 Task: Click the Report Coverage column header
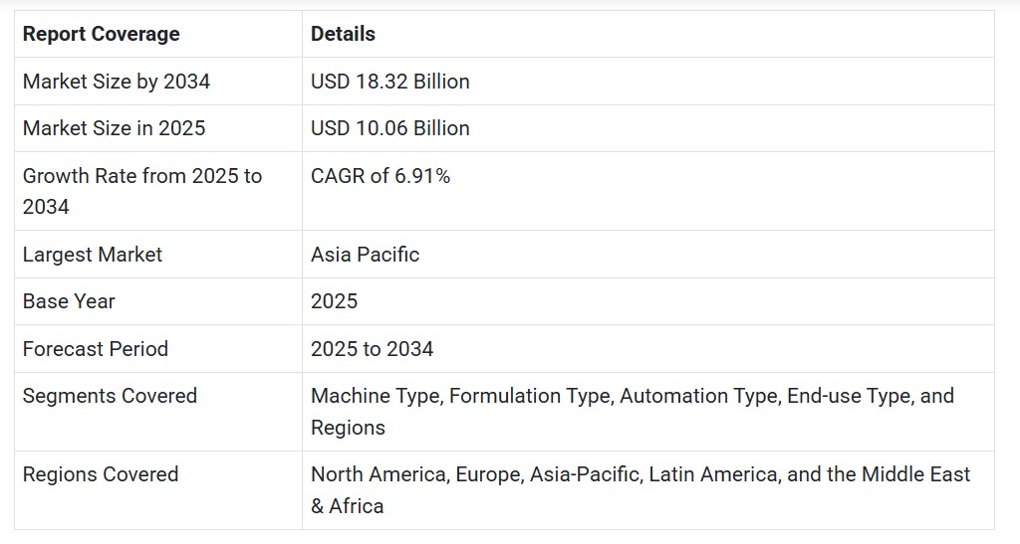tap(101, 34)
